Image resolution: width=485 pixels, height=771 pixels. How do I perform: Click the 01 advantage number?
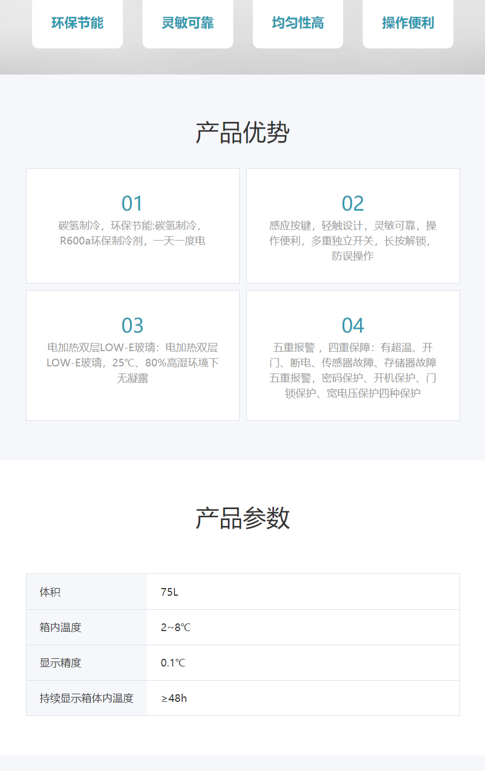pos(133,204)
